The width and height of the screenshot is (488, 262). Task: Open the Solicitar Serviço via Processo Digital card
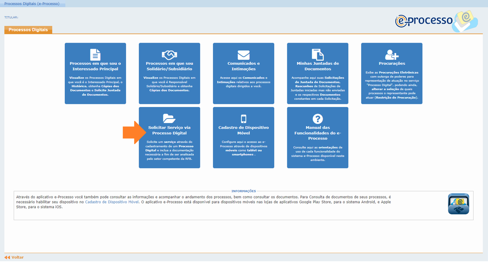tap(169, 137)
